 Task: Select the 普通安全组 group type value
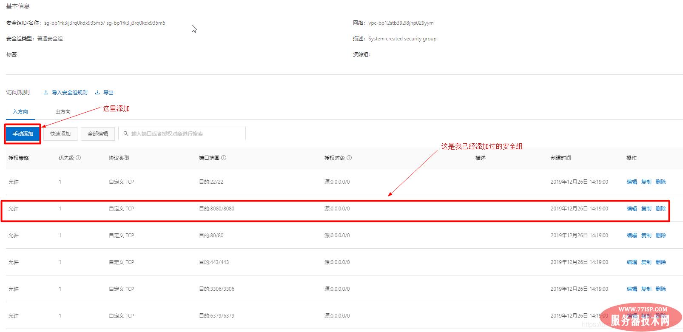(x=50, y=39)
